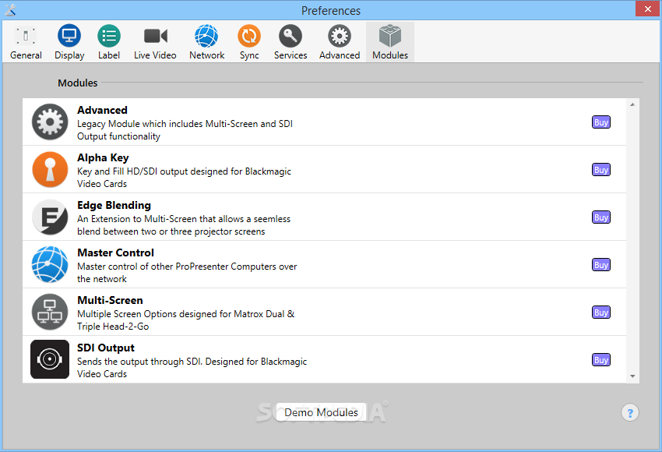
Task: Click the Alpha Key orange keyhole icon
Action: 50,169
